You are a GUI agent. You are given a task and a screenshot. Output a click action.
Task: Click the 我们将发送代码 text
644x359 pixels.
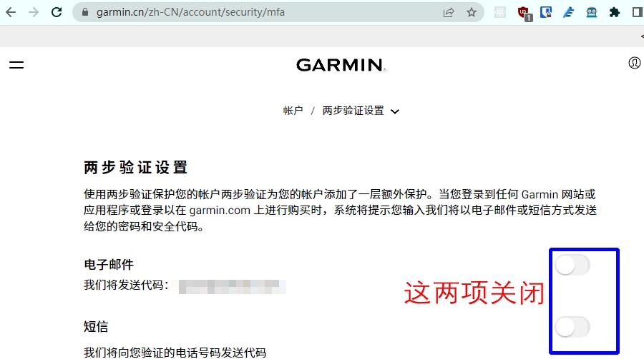[126, 285]
